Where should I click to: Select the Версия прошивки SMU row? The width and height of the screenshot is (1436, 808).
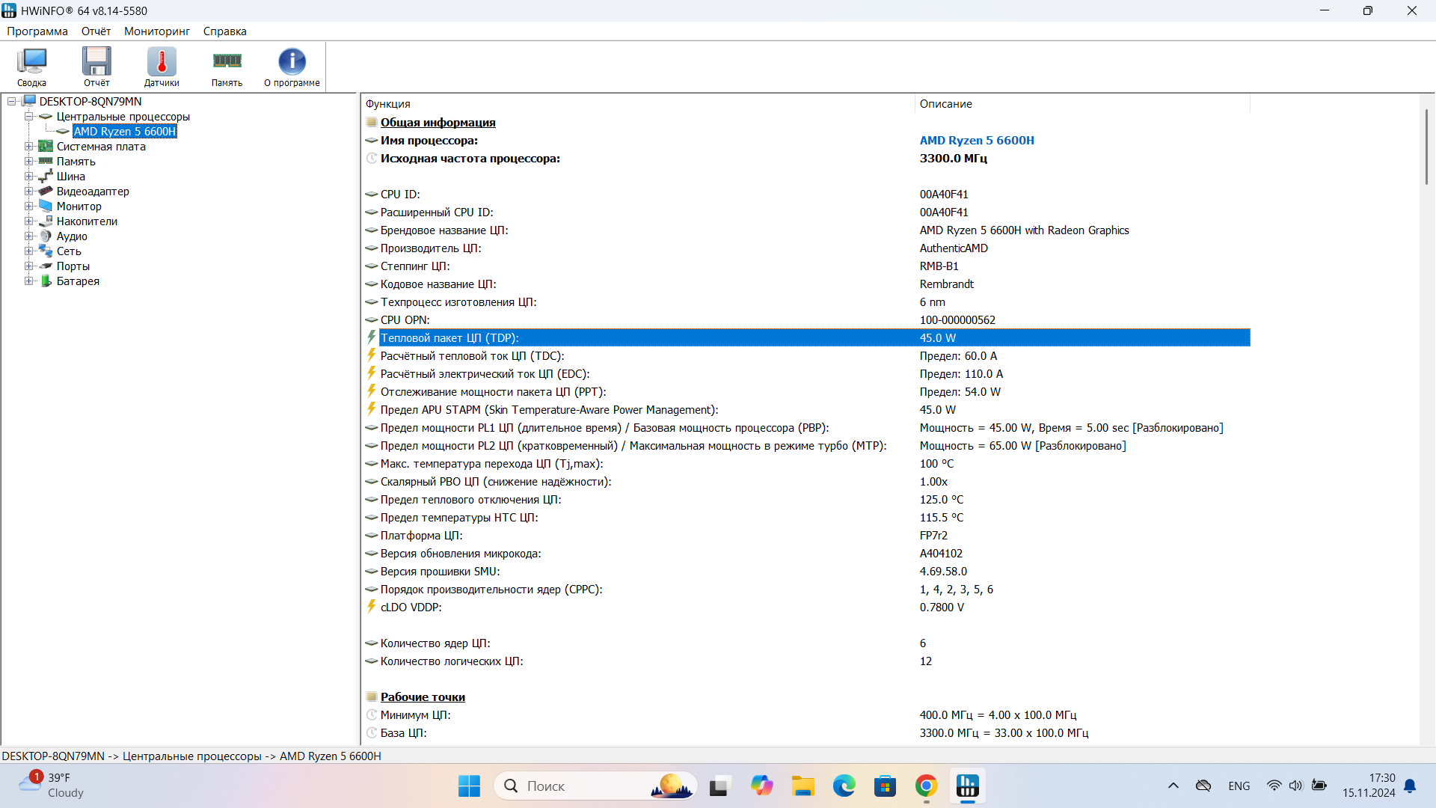(x=806, y=572)
